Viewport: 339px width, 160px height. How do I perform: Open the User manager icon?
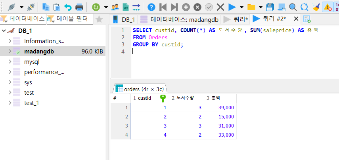pos(115,8)
